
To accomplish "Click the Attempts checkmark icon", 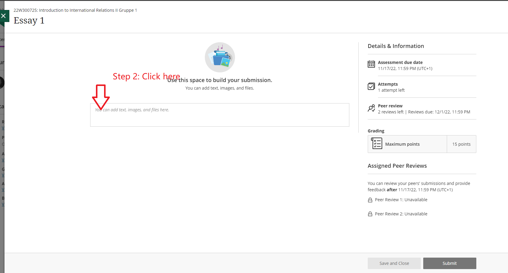I will coord(371,86).
